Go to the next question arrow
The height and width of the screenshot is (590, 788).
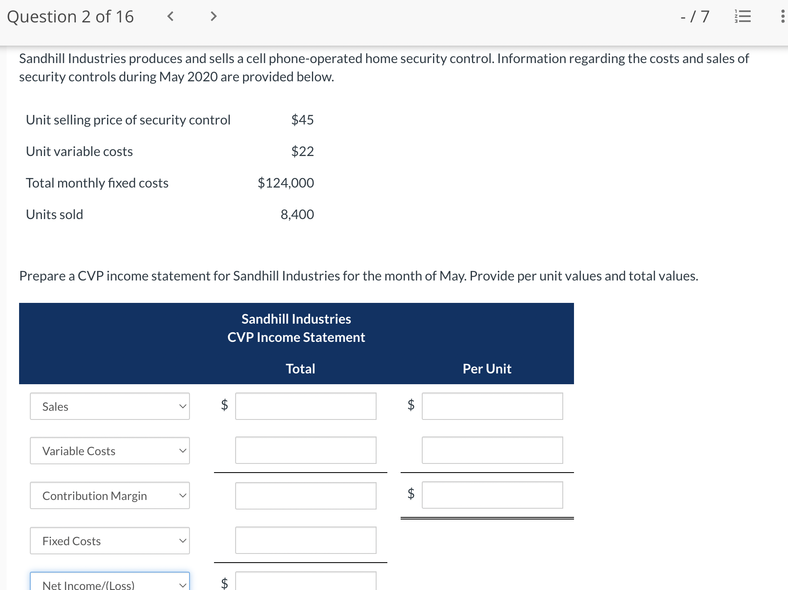213,16
